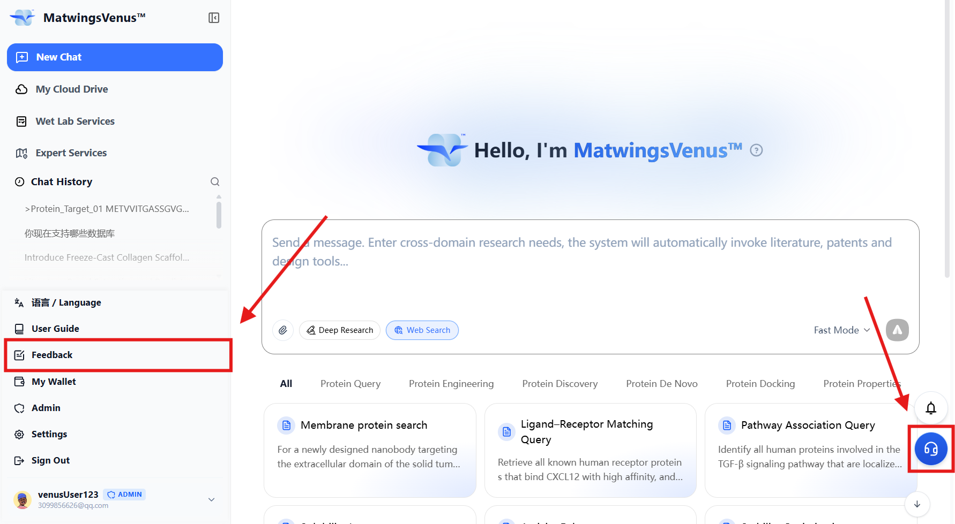
Task: Click the MatwingsVenus logo in the sidebar
Action: click(23, 18)
